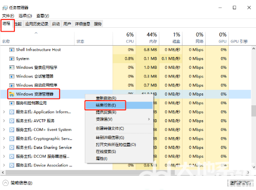Select the System process row name

(x=23, y=59)
